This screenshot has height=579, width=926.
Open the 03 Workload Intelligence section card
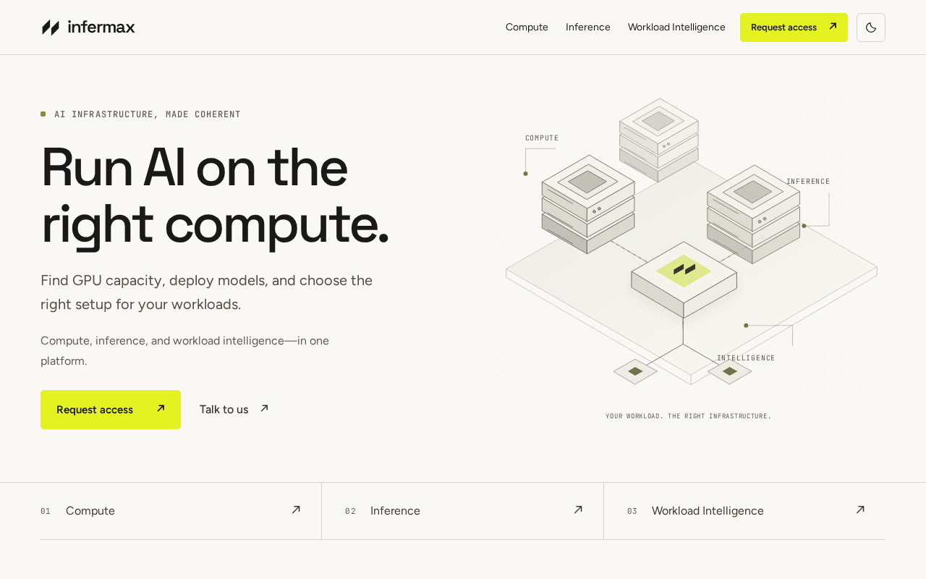coord(745,511)
